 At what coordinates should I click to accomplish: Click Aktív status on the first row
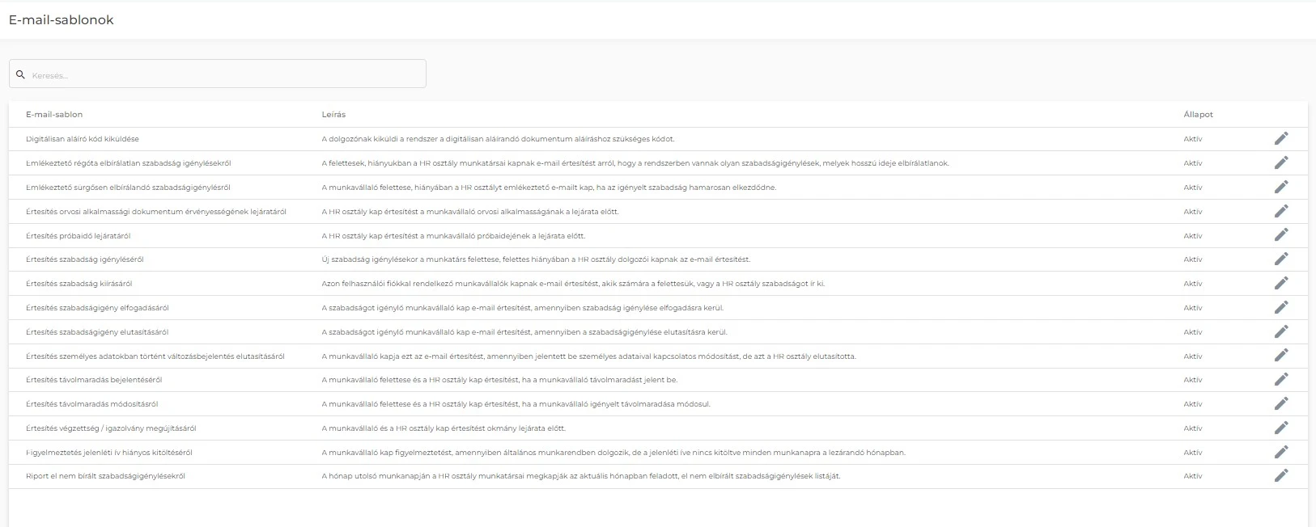[1191, 138]
